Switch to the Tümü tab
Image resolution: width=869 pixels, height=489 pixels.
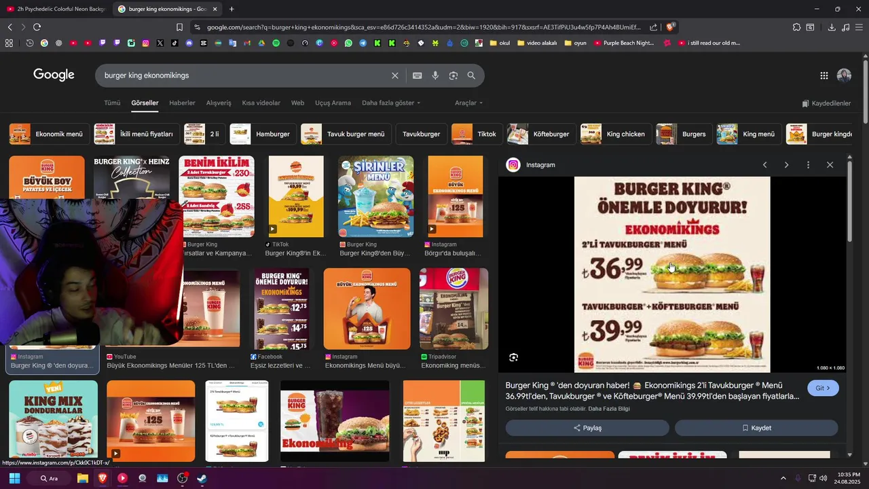[x=112, y=103]
